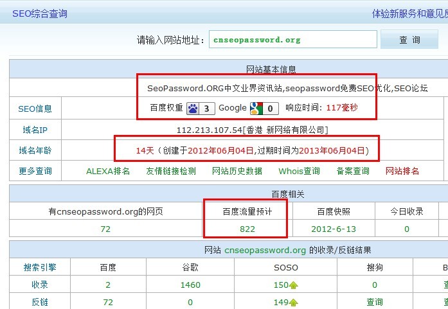Click the 72 indexed pages value
Image resolution: width=448 pixels, height=309 pixels.
105,229
